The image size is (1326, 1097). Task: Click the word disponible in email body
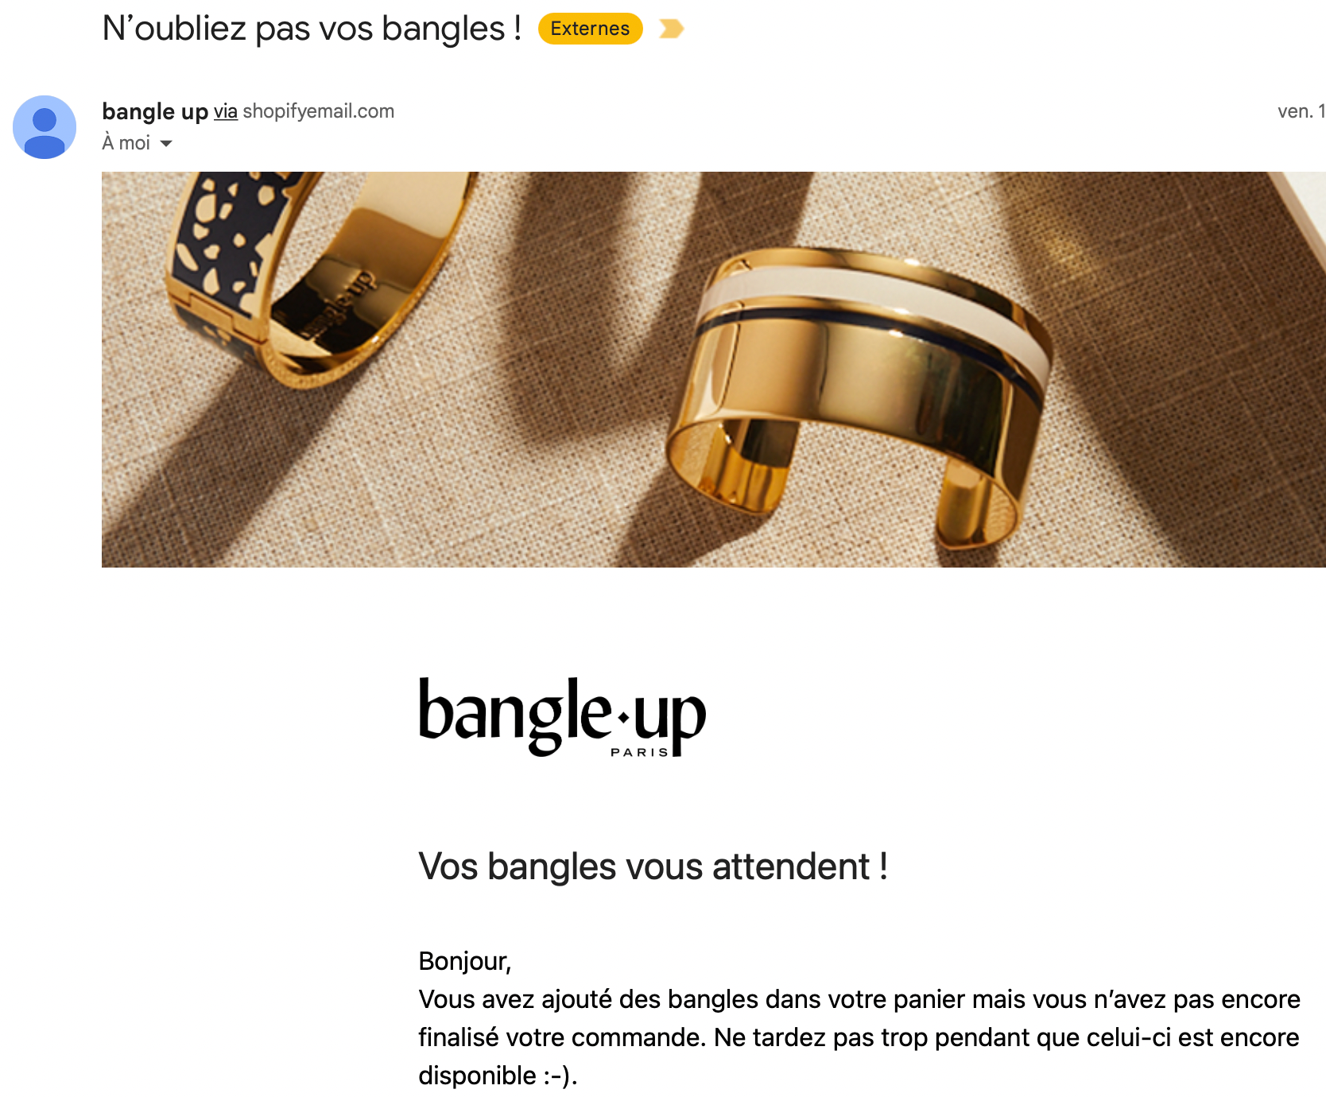click(477, 1076)
